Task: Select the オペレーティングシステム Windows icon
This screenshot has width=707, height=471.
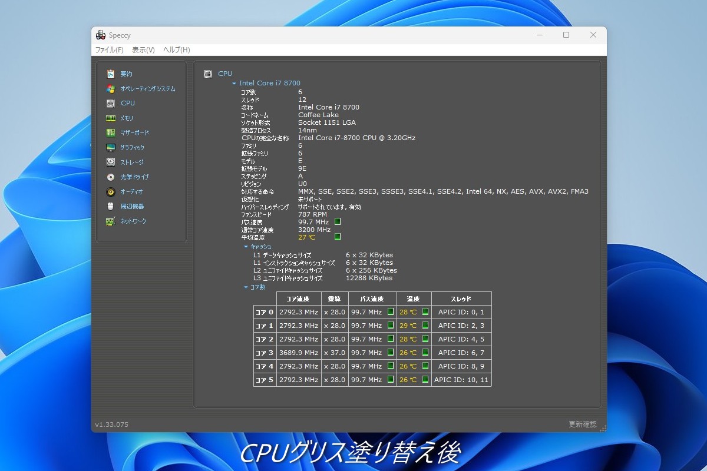Action: click(x=110, y=89)
